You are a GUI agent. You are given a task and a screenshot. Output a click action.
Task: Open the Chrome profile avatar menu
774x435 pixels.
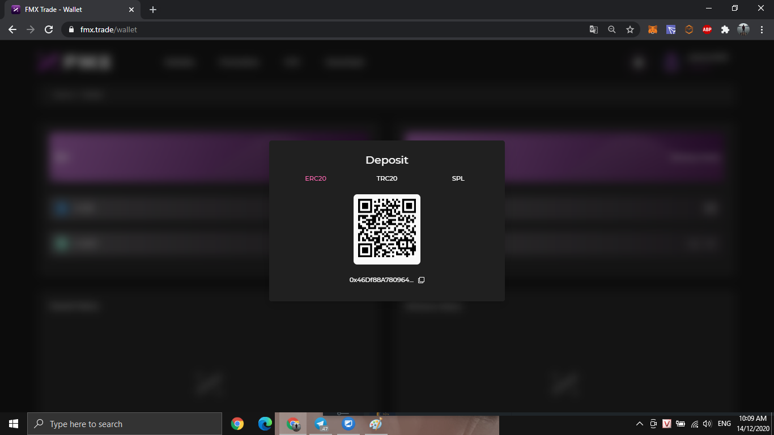click(x=743, y=29)
